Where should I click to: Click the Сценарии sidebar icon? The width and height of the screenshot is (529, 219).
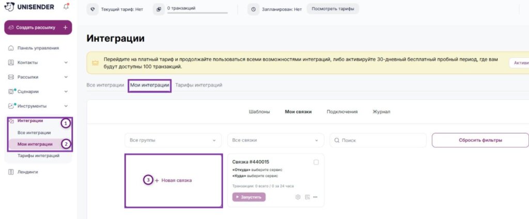pos(11,92)
